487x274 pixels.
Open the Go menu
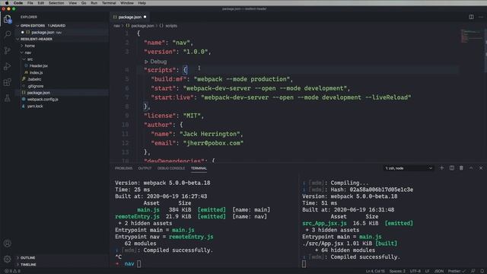(x=84, y=3)
